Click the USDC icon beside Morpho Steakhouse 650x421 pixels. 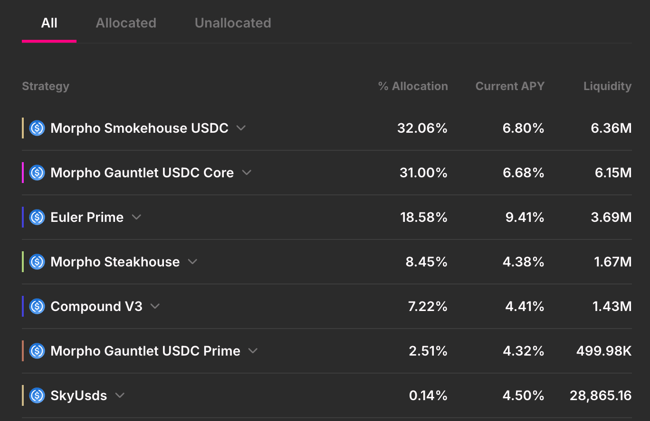pos(37,262)
